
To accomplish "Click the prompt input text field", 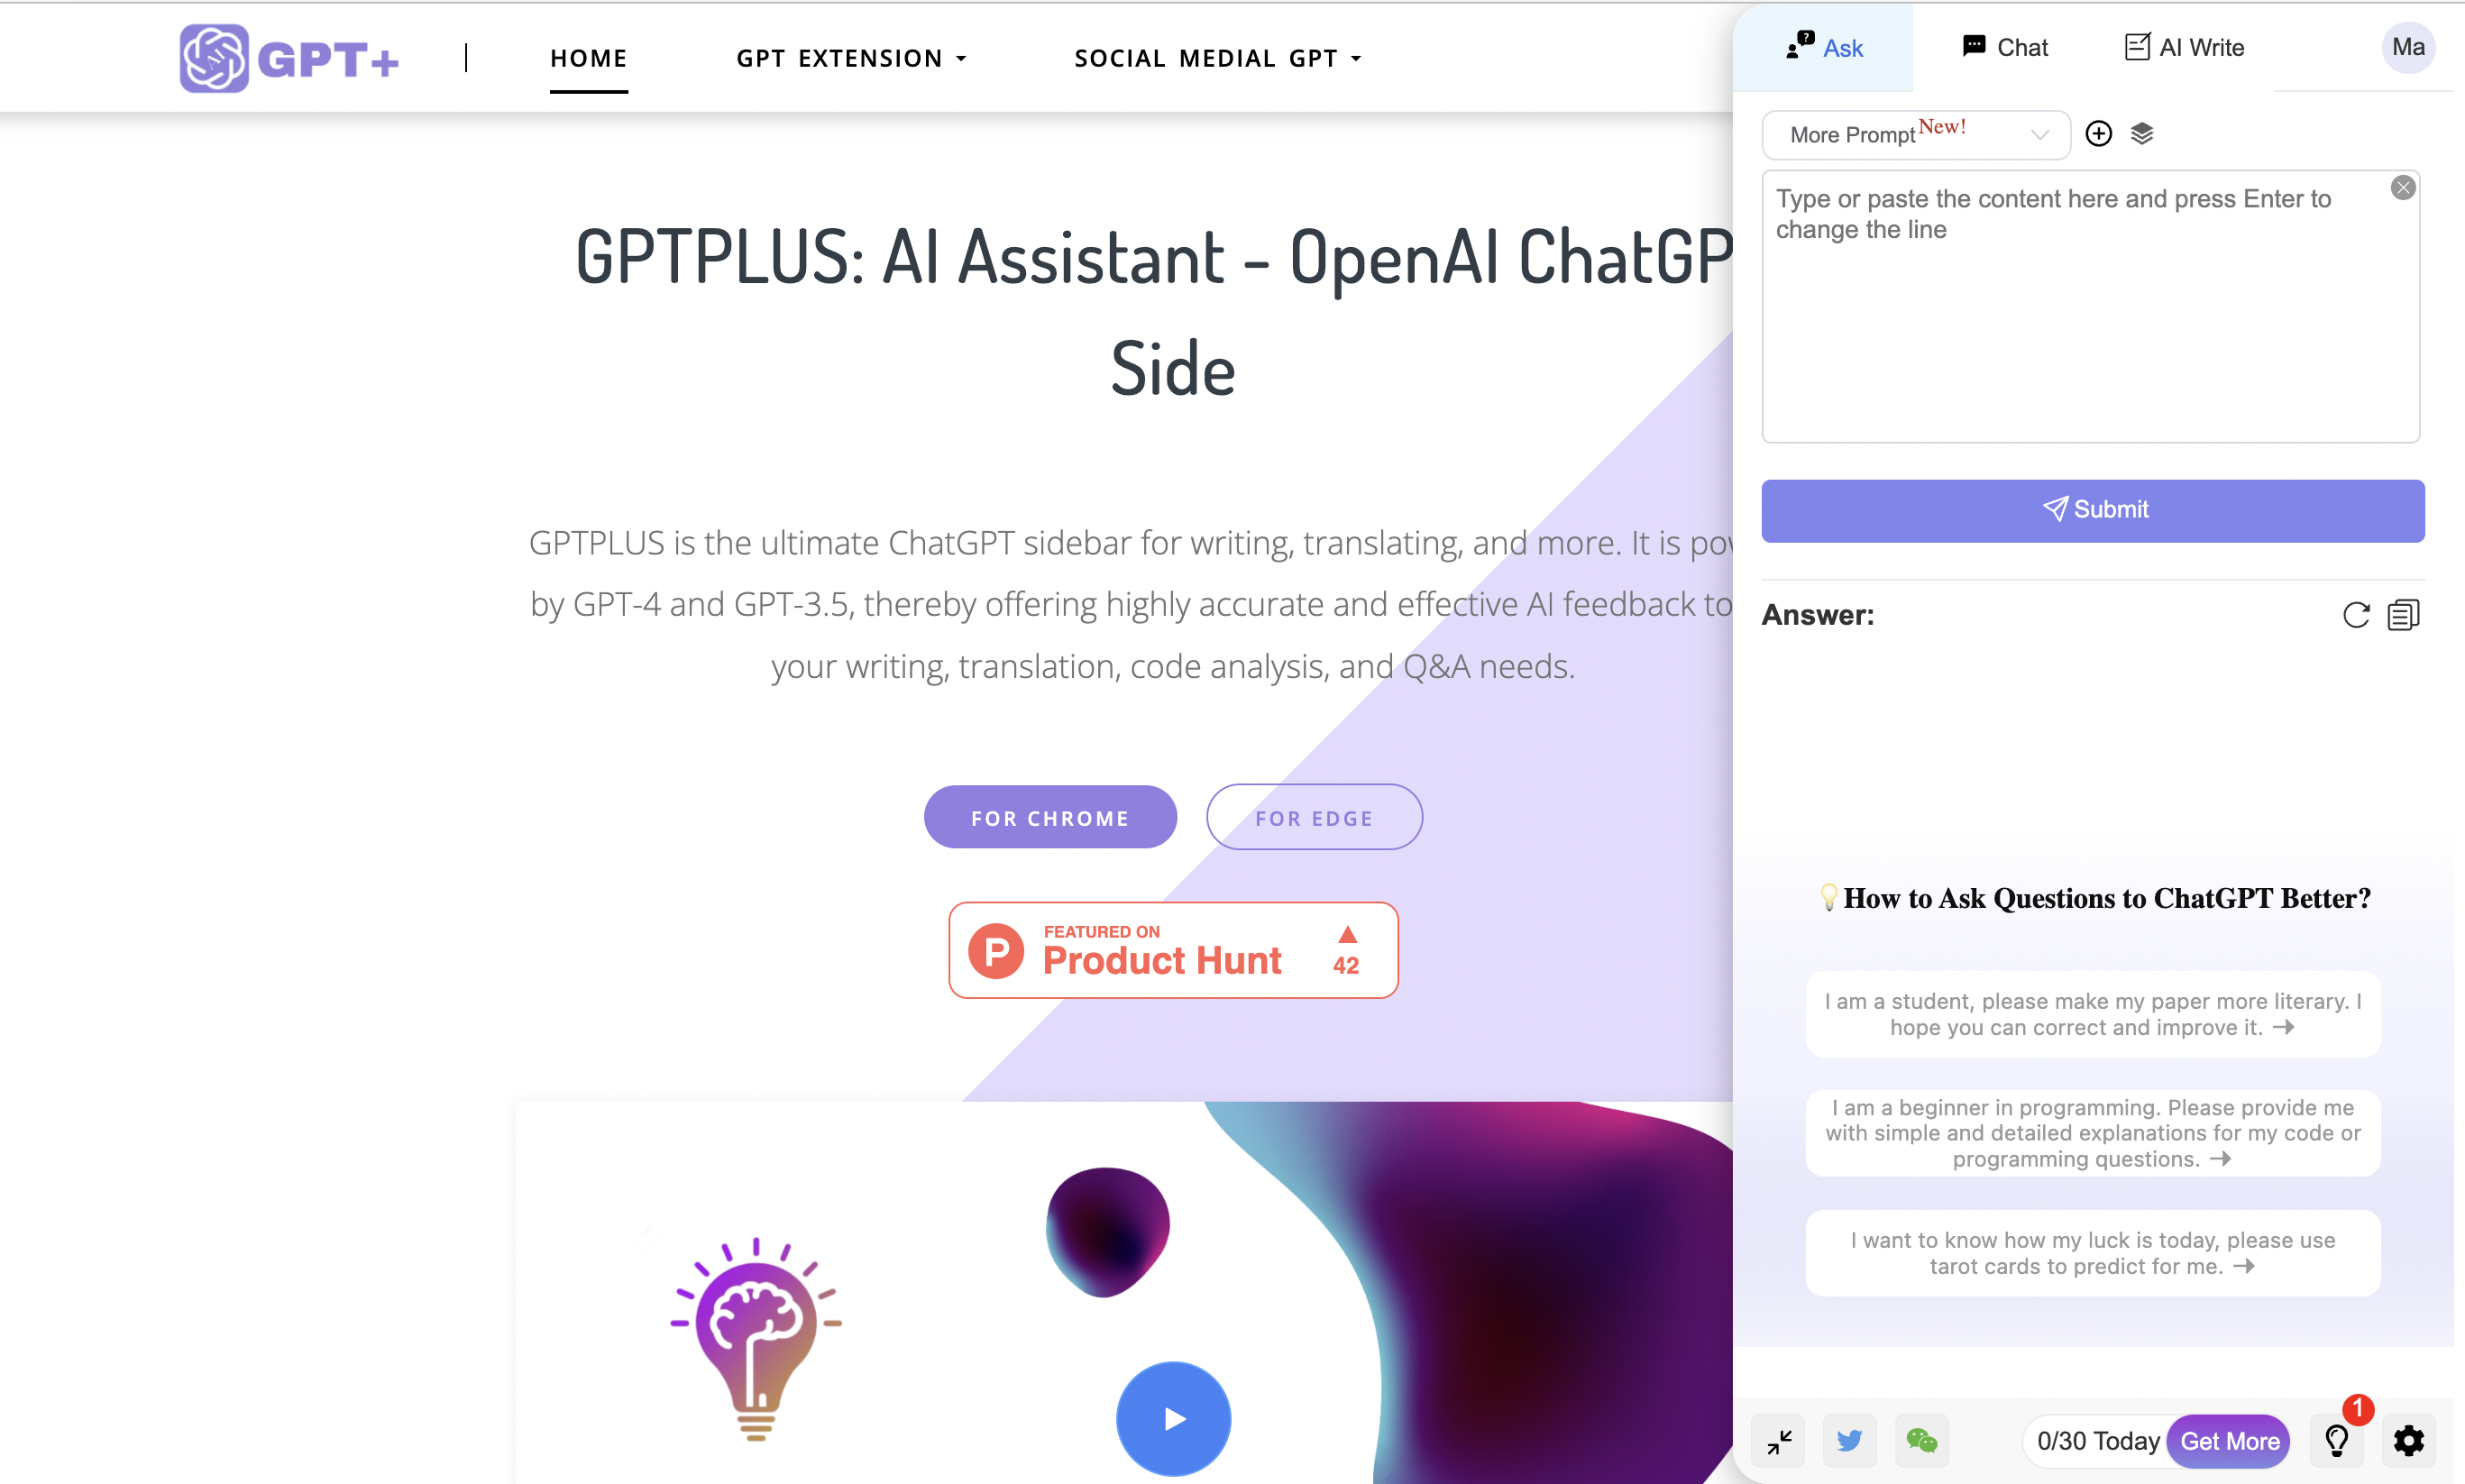I will click(x=2095, y=308).
